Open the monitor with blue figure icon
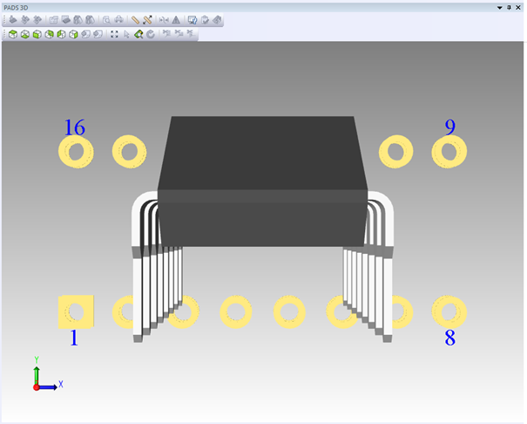This screenshot has height=424, width=527. [193, 20]
